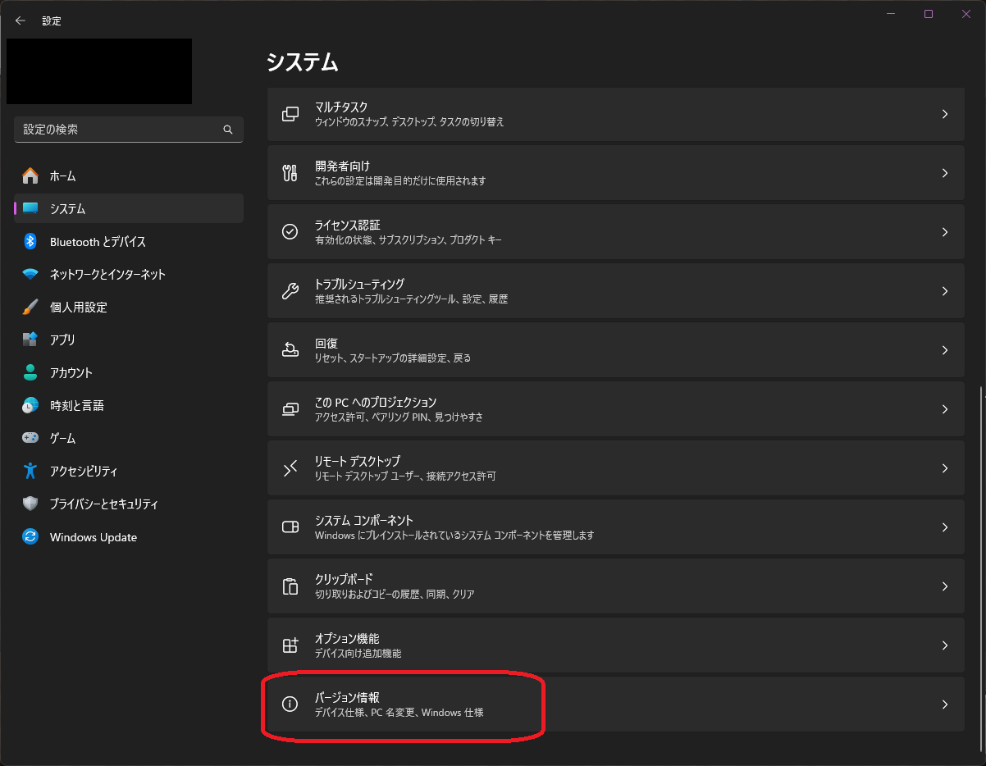This screenshot has width=986, height=766.
Task: Click the game controller icon for ゲーム
Action: click(30, 438)
